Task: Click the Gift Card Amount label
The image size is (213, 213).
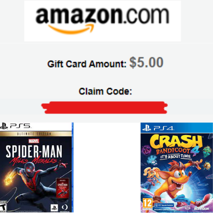Action: tap(87, 64)
